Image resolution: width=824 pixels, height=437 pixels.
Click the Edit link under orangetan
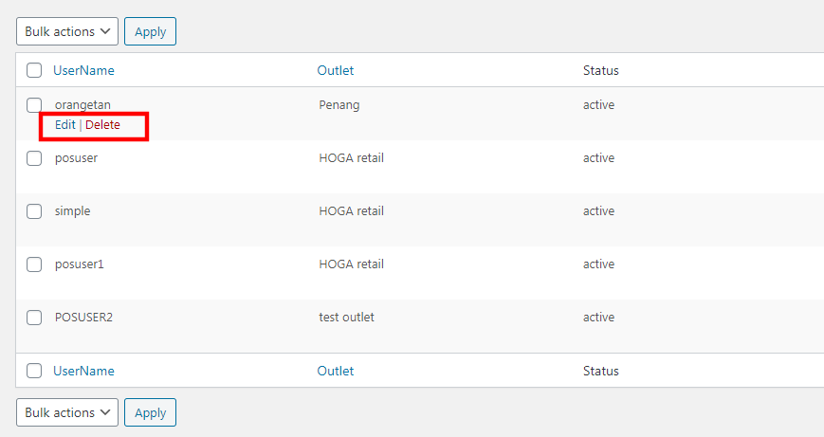click(x=65, y=124)
